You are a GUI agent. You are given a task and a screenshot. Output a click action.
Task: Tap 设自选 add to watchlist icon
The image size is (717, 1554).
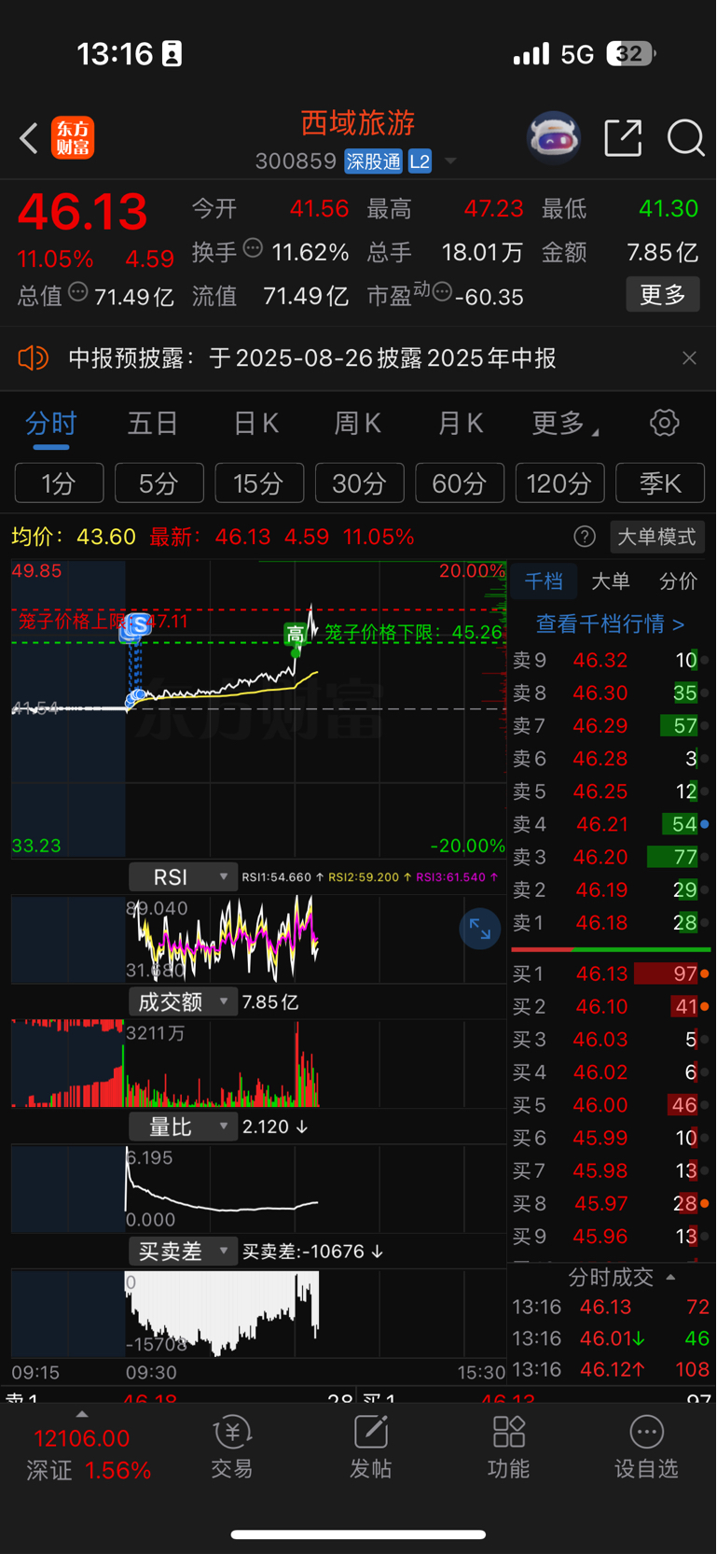coord(646,1447)
